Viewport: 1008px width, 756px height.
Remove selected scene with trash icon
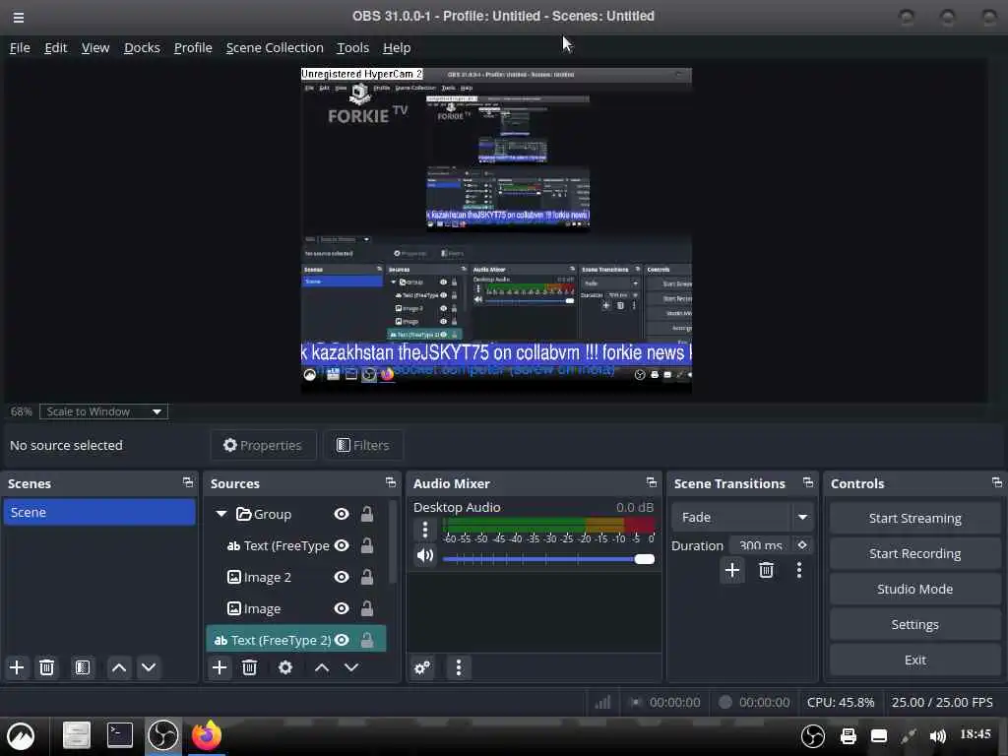[46, 667]
